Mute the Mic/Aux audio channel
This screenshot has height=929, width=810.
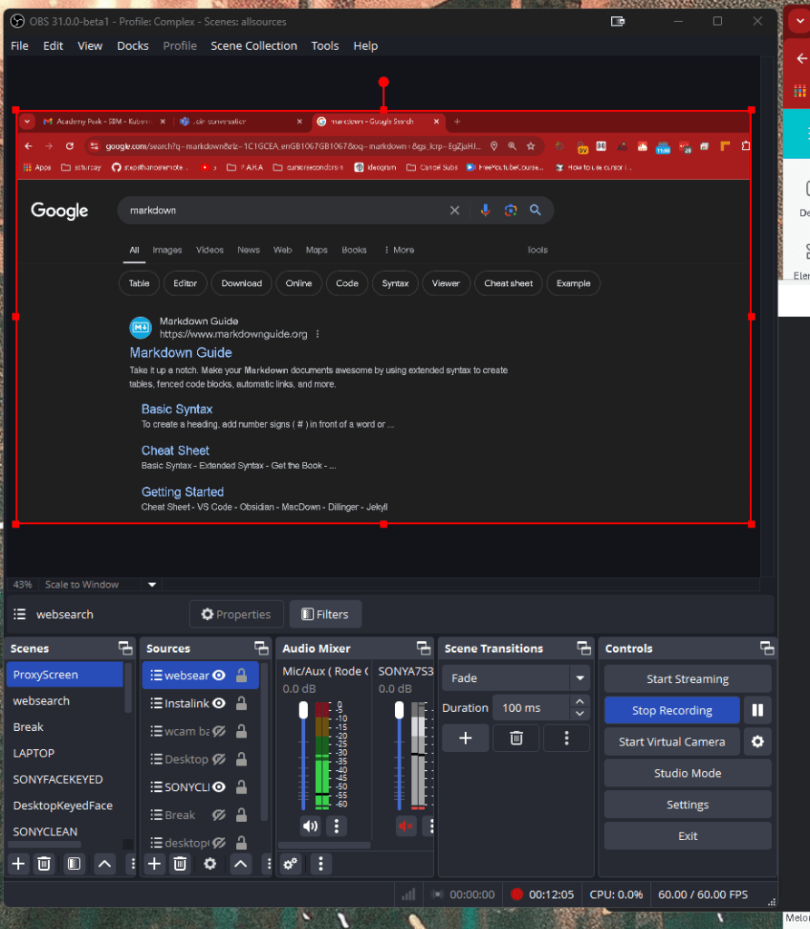(x=311, y=825)
